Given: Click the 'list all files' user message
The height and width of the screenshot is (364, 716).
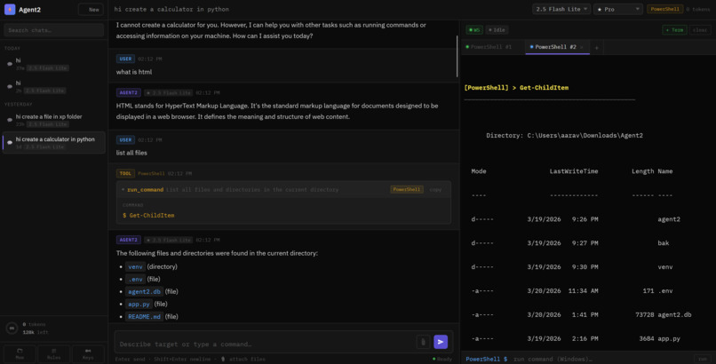Looking at the screenshot, I should coord(131,153).
